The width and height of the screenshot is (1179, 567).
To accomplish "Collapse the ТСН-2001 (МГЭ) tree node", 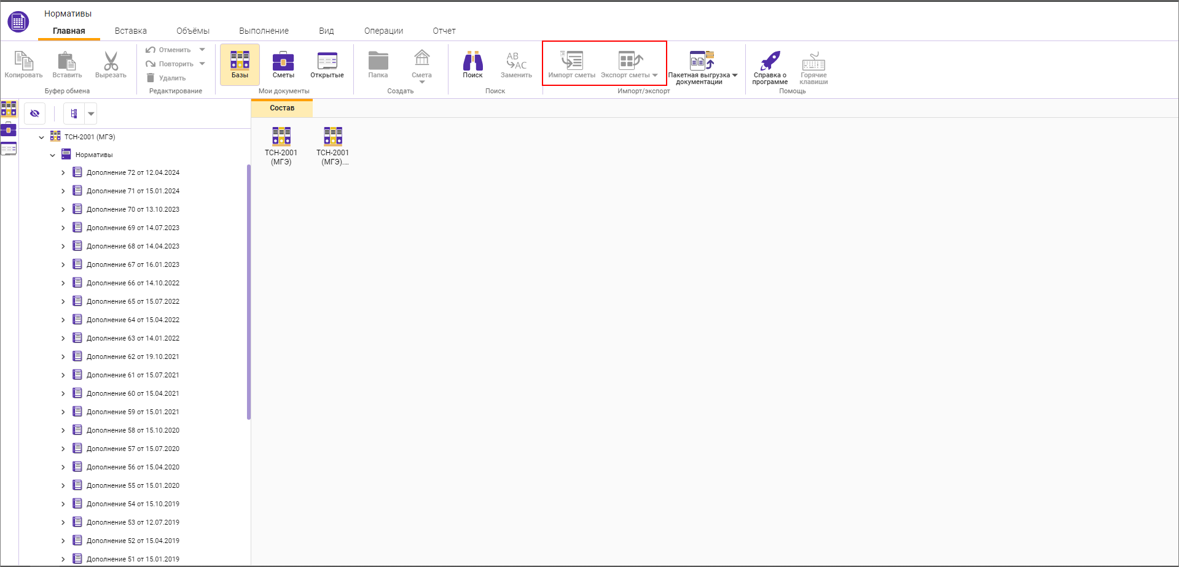I will (x=41, y=137).
